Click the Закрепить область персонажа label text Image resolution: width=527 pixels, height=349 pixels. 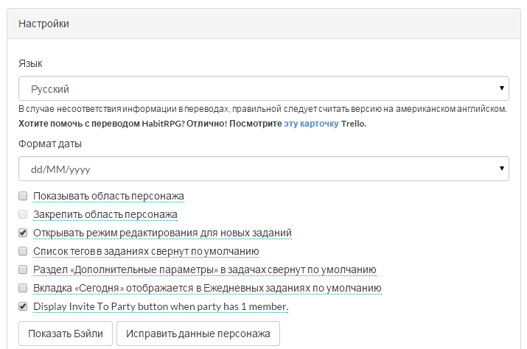pos(105,215)
